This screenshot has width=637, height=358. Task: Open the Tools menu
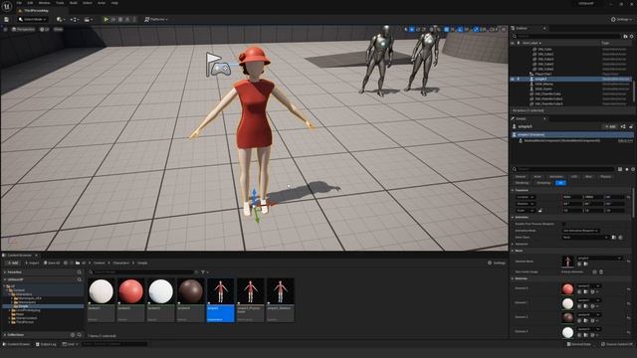[x=60, y=3]
